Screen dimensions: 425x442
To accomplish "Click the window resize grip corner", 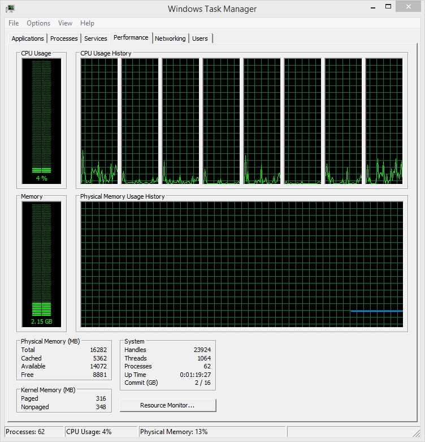I will coord(417,433).
